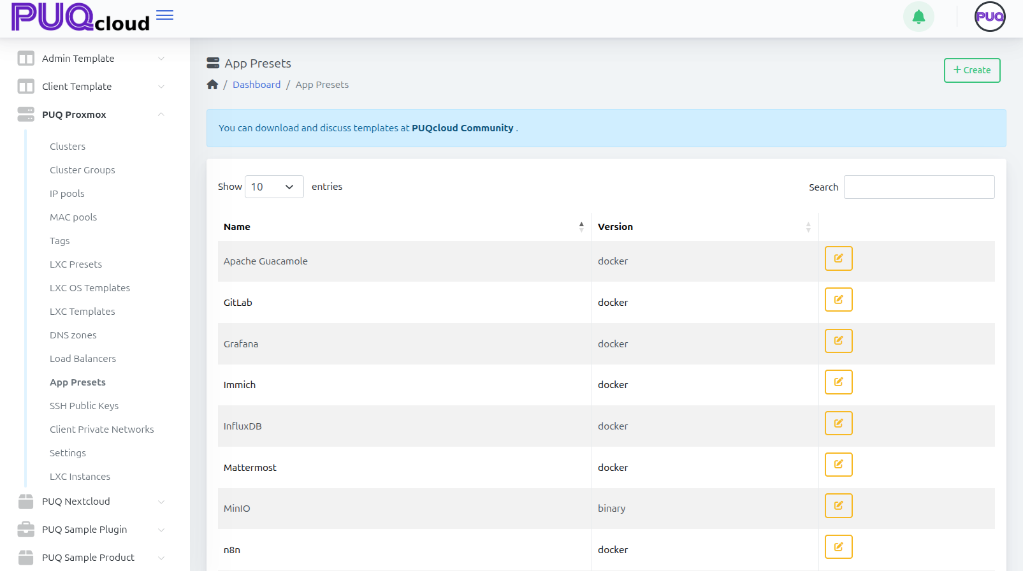Edit the GitLab preset
The width and height of the screenshot is (1023, 571).
tap(838, 300)
